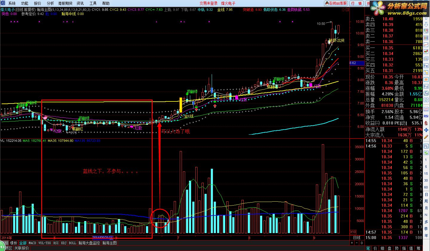The height and width of the screenshot is (251, 430).
Task: Click the minus zoom-out button
Action: point(357,243)
